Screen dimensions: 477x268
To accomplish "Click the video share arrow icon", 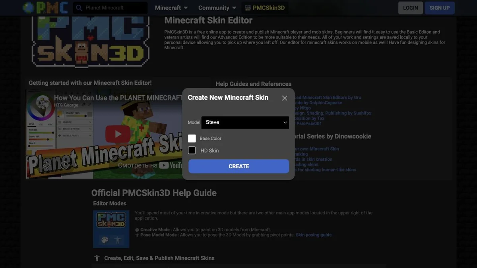I will (46, 166).
